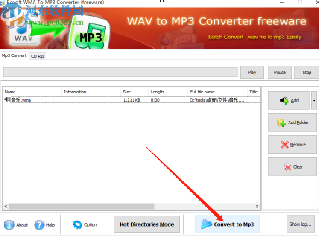The height and width of the screenshot is (236, 319).
Task: Click the horizontal scrollbar thumb
Action: [82, 206]
